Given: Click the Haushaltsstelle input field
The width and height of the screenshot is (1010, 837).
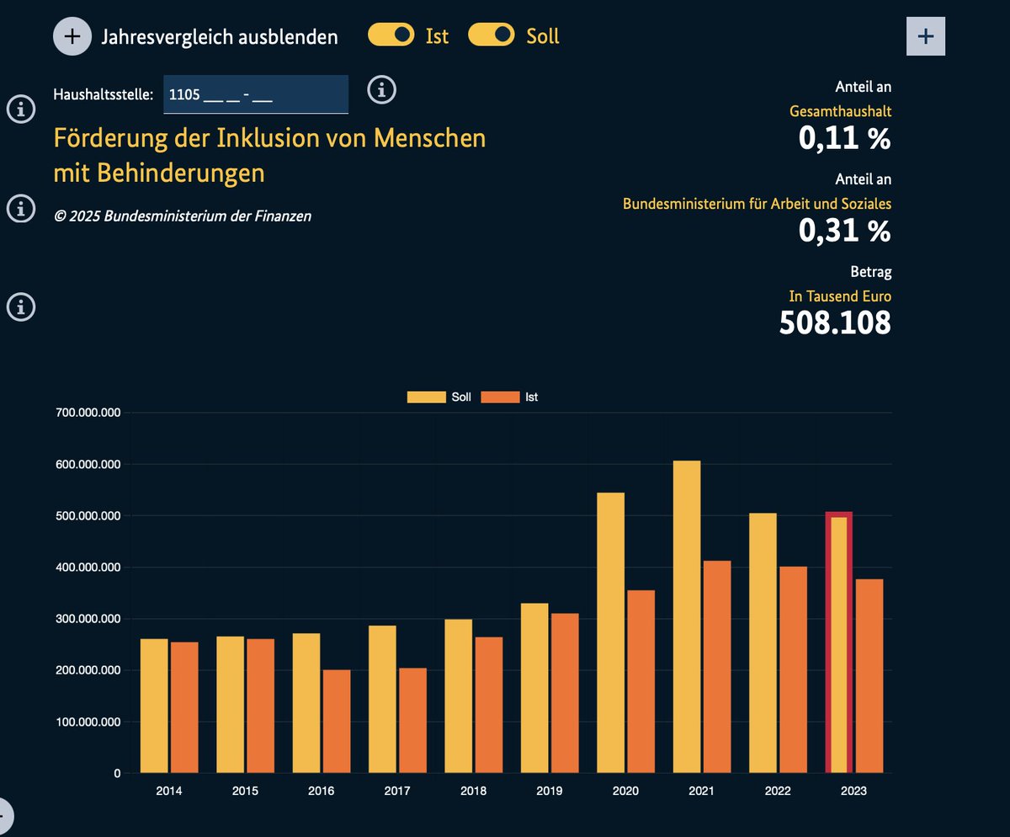Looking at the screenshot, I should pyautogui.click(x=256, y=94).
